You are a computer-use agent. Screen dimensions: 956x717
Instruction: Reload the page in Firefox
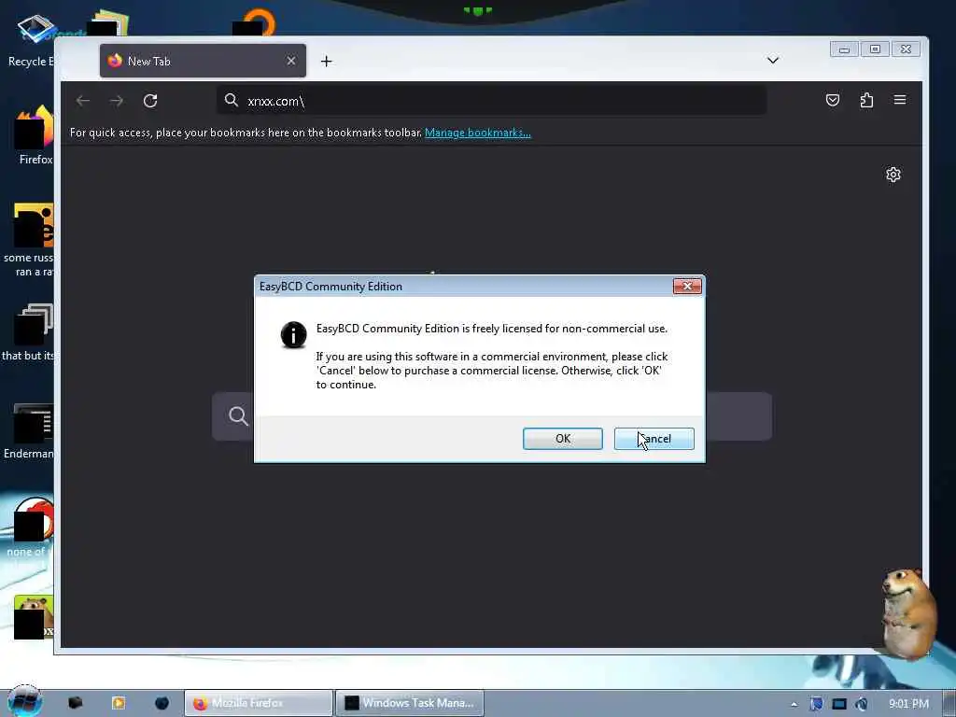tap(150, 101)
